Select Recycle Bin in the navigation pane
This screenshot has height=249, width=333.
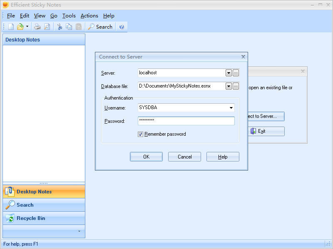pyautogui.click(x=44, y=218)
